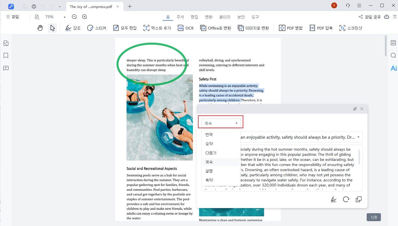Screen dimensions: 398x226
Task: Expand the selected text preview dropdown
Action: 358,137
